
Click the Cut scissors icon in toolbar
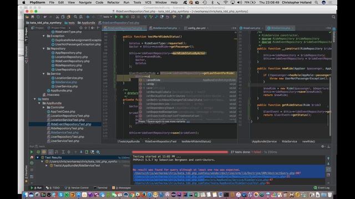pyautogui.click(x=57, y=17)
